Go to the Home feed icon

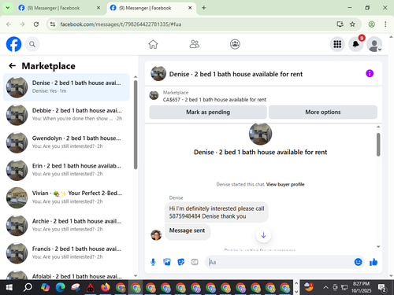[153, 44]
